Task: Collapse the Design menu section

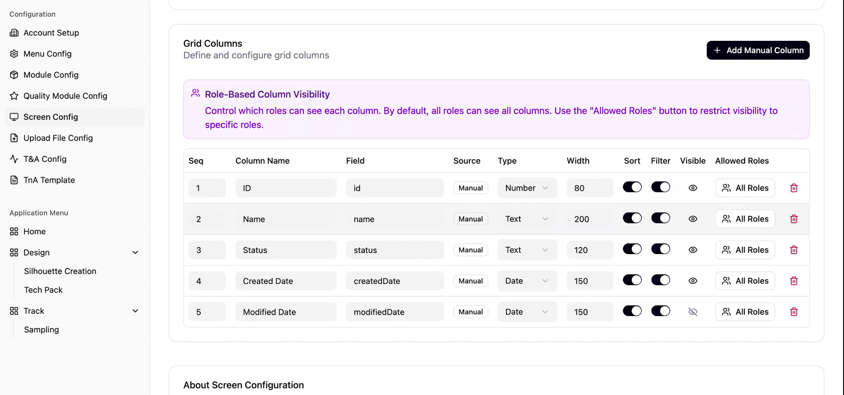Action: click(x=135, y=252)
